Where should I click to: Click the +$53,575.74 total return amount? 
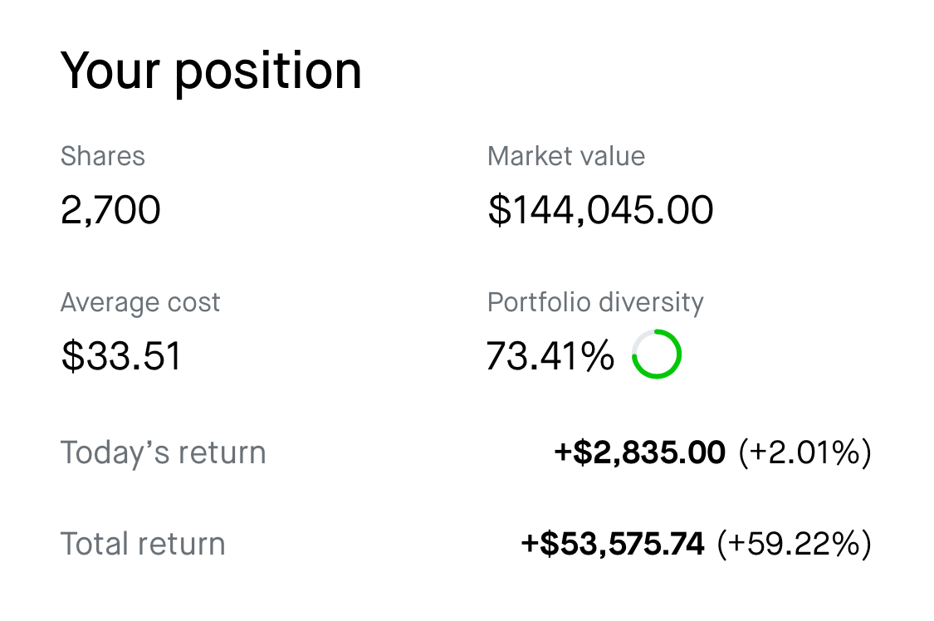613,545
